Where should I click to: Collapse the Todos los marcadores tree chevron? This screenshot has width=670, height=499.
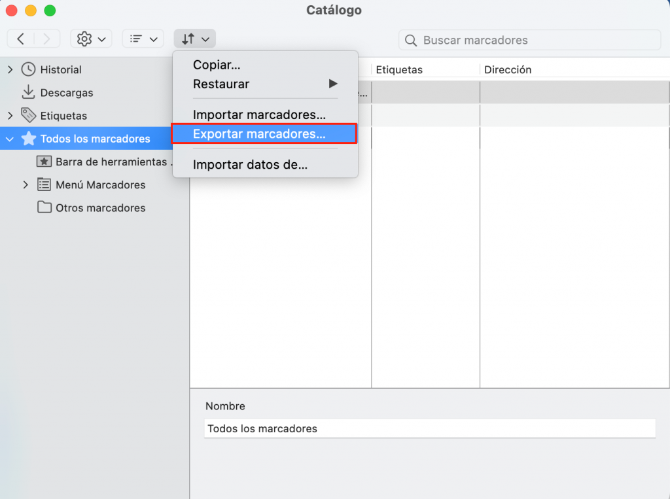pos(9,138)
